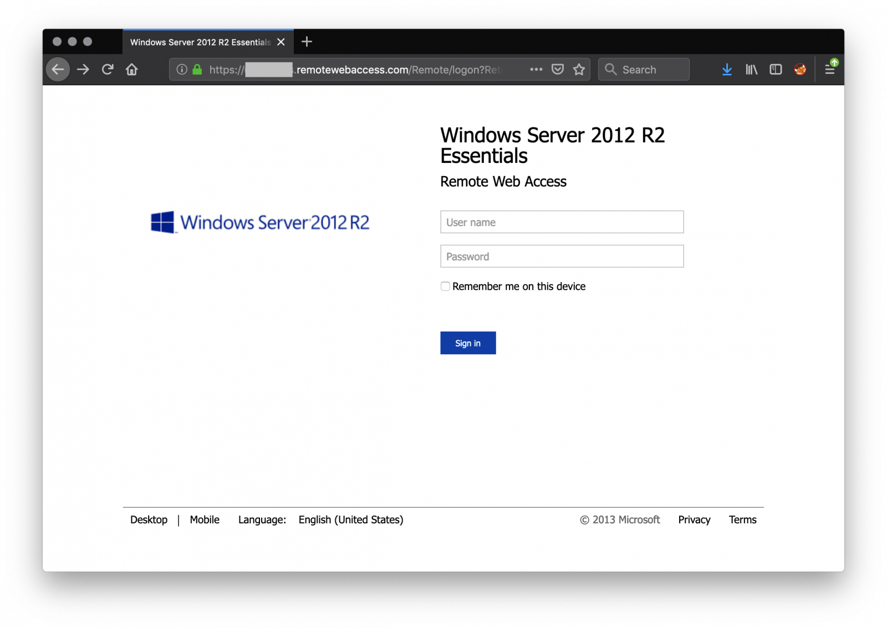887x628 pixels.
Task: Click the orange extension icon in toolbar
Action: (x=800, y=69)
